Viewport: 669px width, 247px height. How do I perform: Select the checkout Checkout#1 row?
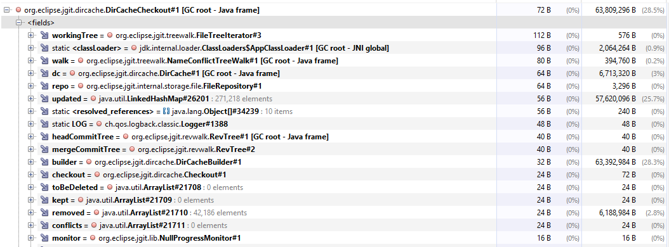tap(334, 175)
